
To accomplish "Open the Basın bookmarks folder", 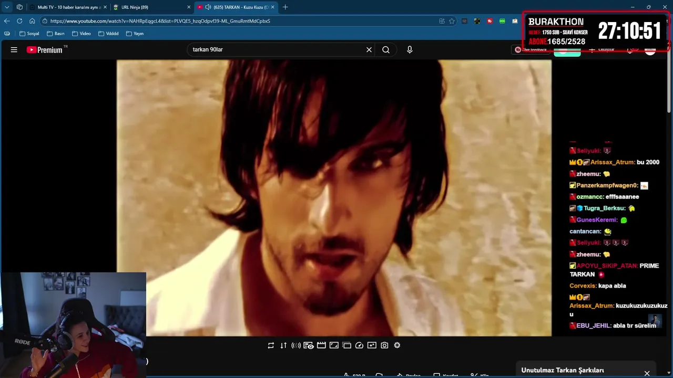I will point(56,34).
